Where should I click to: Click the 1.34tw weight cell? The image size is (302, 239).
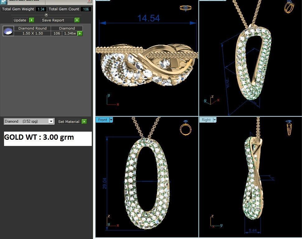[70, 33]
